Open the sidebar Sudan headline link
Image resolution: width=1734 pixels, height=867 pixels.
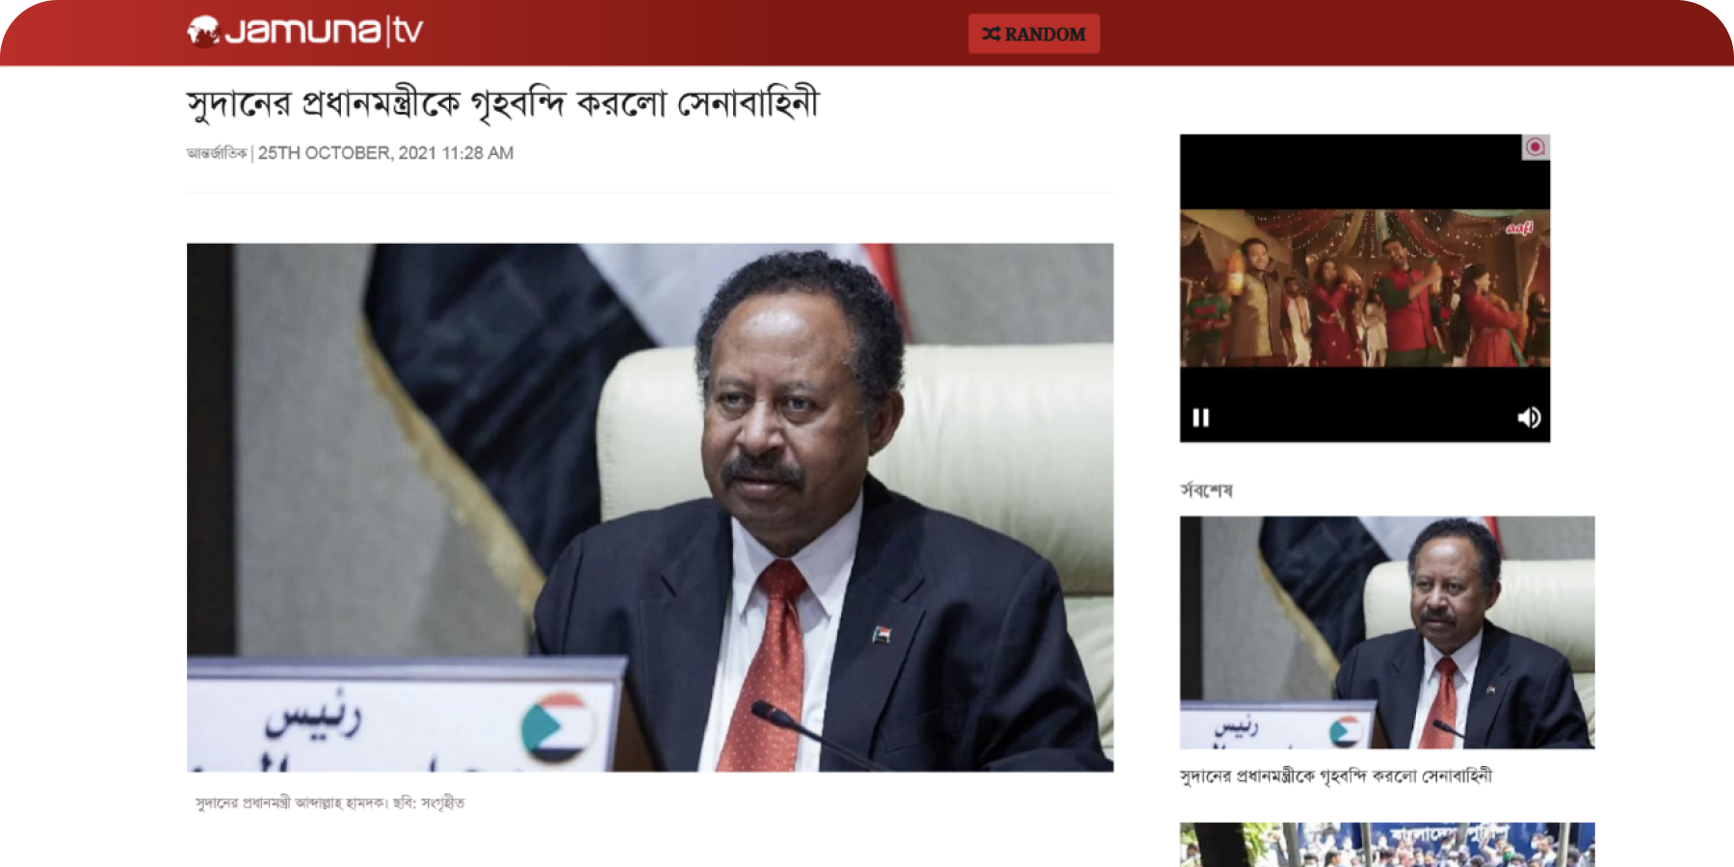pos(1335,776)
